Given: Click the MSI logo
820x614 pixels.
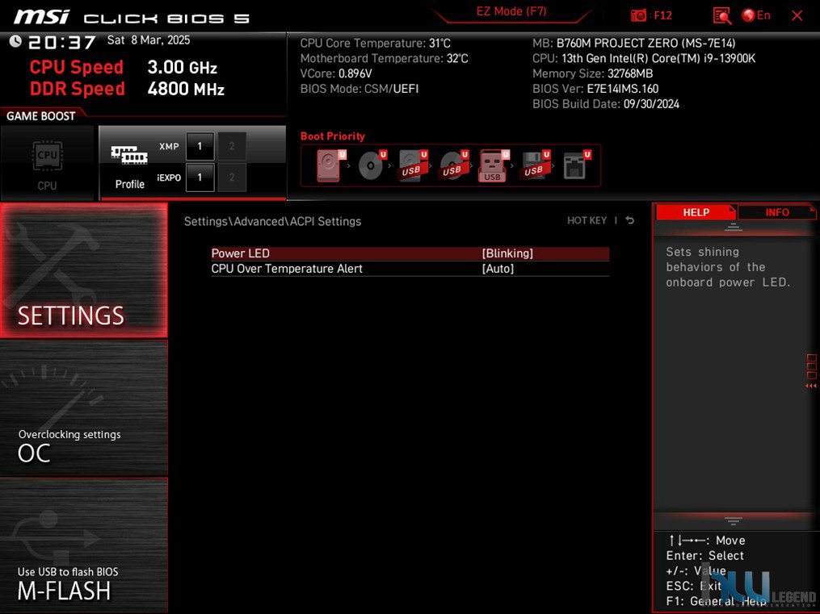Looking at the screenshot, I should pos(41,17).
